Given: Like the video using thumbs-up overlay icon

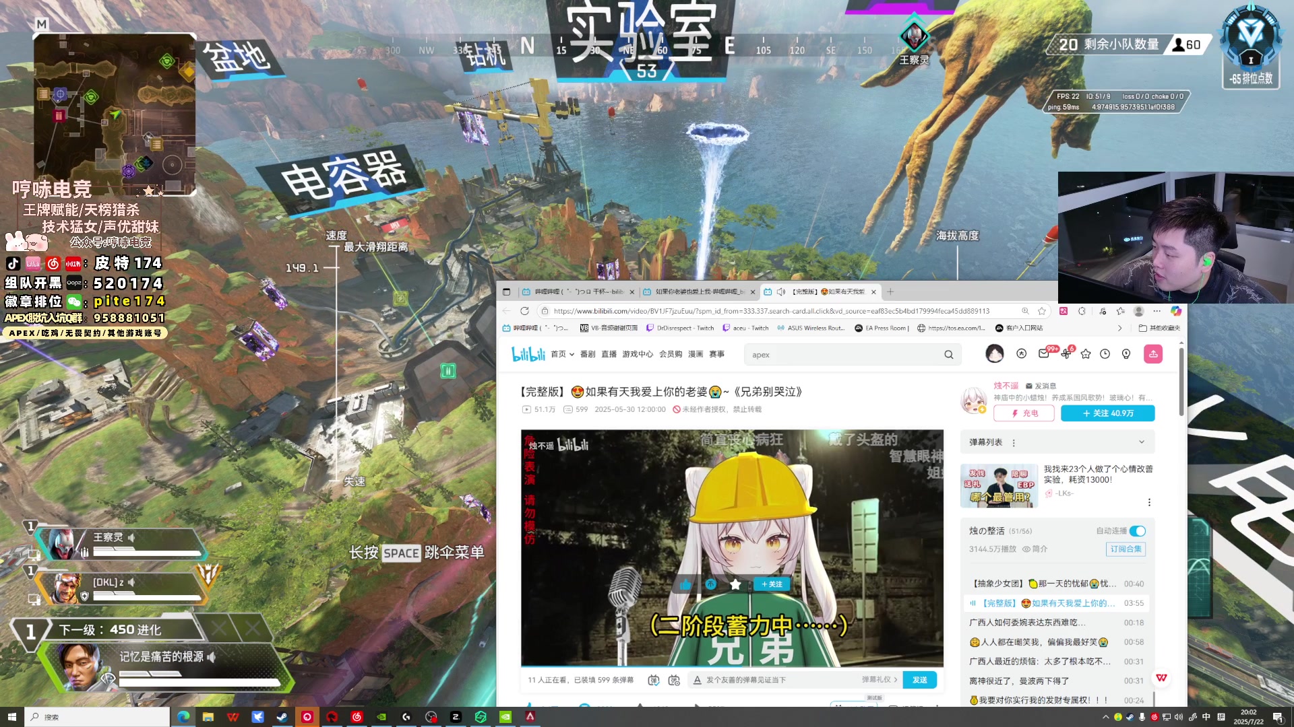Looking at the screenshot, I should click(685, 584).
